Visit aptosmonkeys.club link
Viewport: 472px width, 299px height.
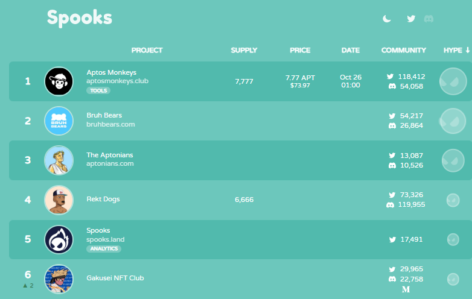tap(118, 81)
